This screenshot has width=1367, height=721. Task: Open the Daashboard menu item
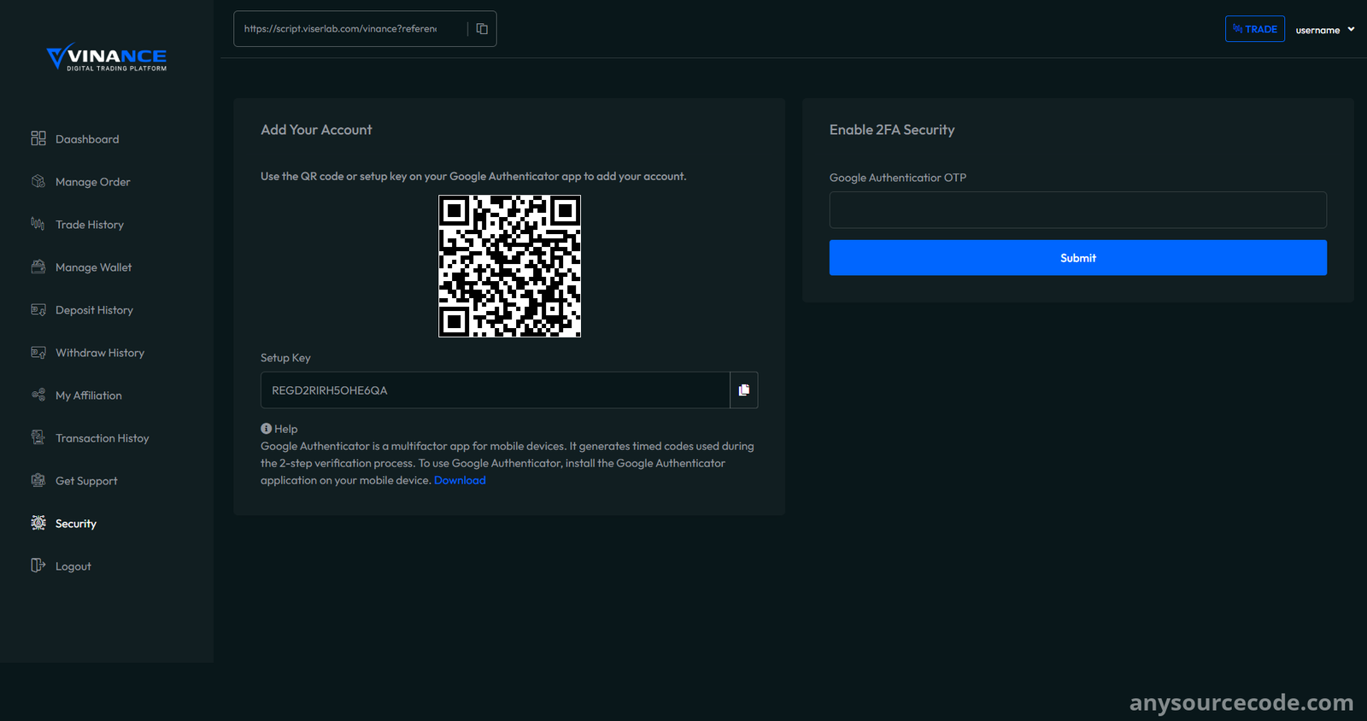click(x=87, y=139)
